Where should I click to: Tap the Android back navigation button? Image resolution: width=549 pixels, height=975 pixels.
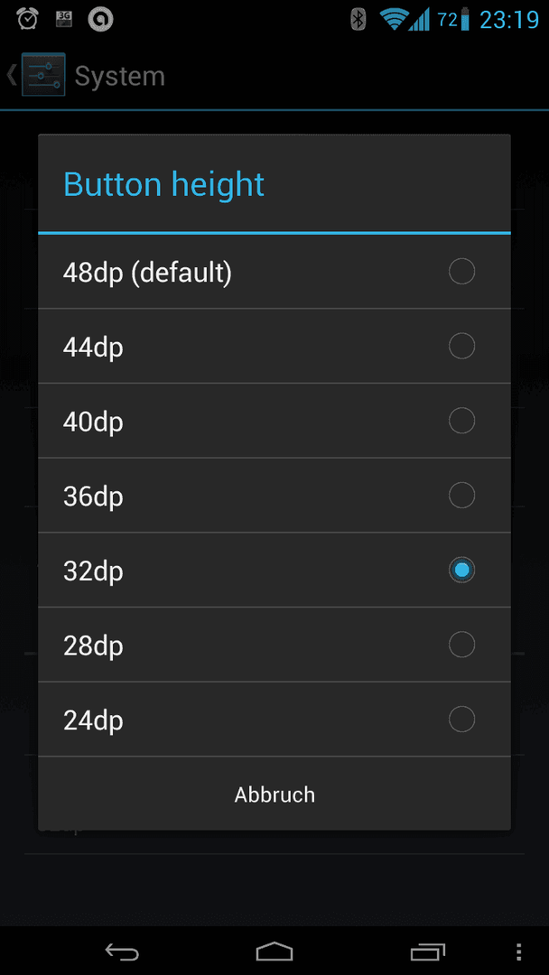click(x=122, y=952)
